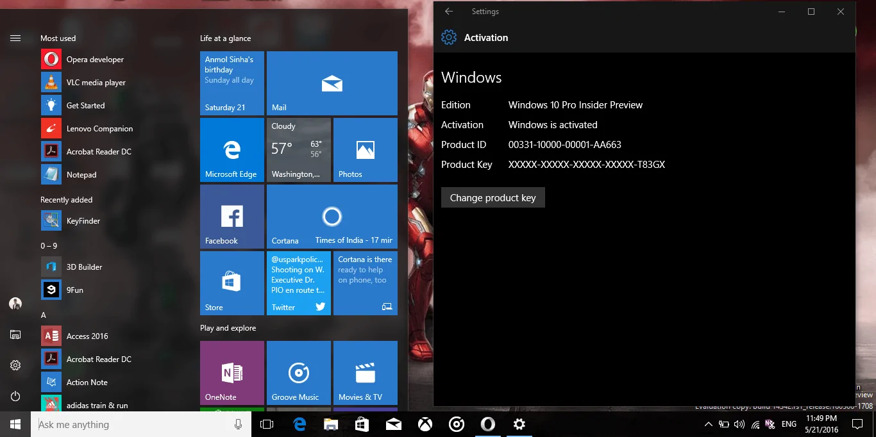The width and height of the screenshot is (876, 437).
Task: Open the Power options in Start
Action: click(x=15, y=396)
